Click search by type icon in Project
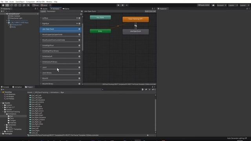 point(142,90)
